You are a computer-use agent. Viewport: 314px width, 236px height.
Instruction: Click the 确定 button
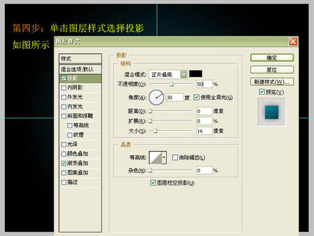272,58
